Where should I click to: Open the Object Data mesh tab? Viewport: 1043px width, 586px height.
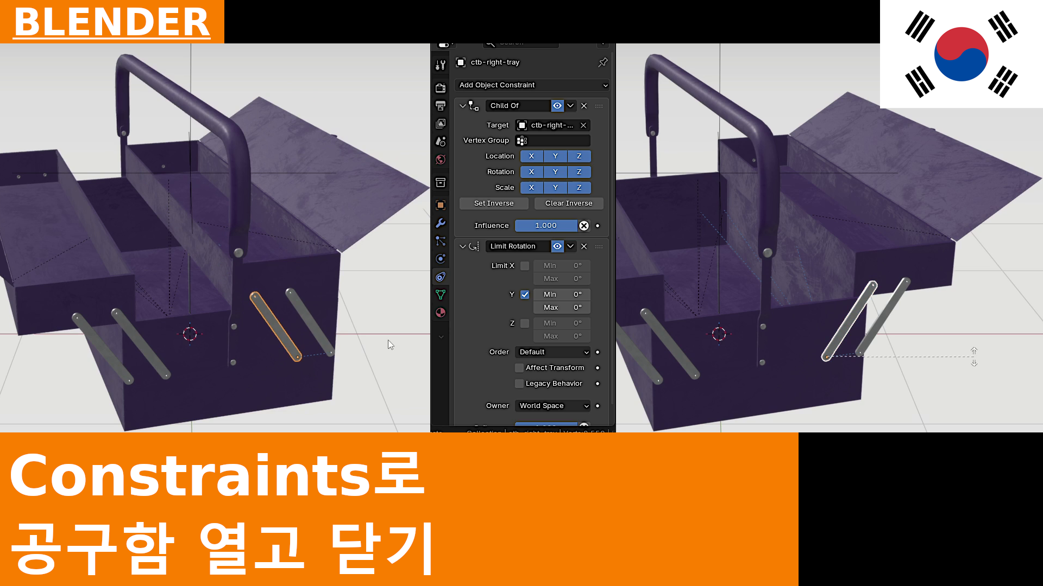pos(441,295)
